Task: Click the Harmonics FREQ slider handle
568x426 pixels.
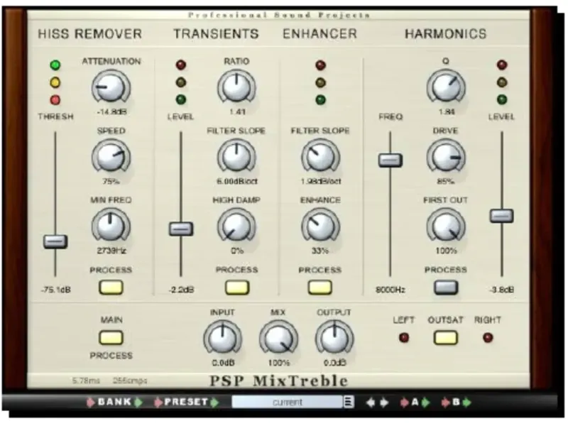Action: point(390,160)
